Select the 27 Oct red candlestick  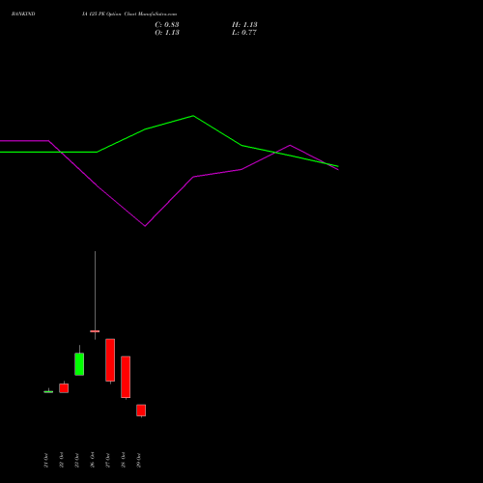[x=110, y=360]
